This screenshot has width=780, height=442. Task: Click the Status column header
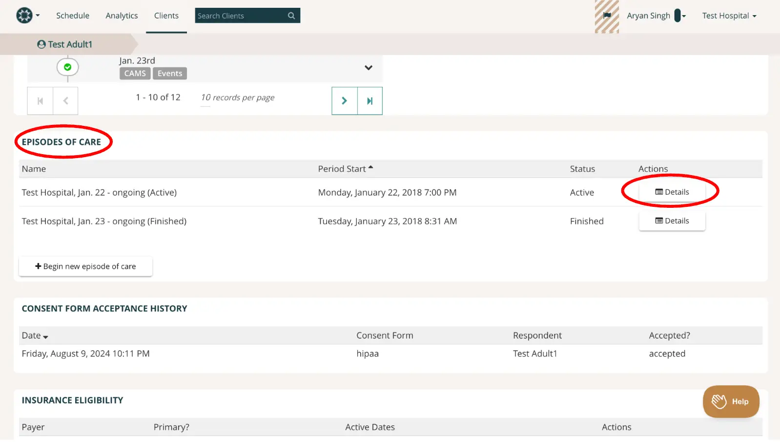click(582, 169)
